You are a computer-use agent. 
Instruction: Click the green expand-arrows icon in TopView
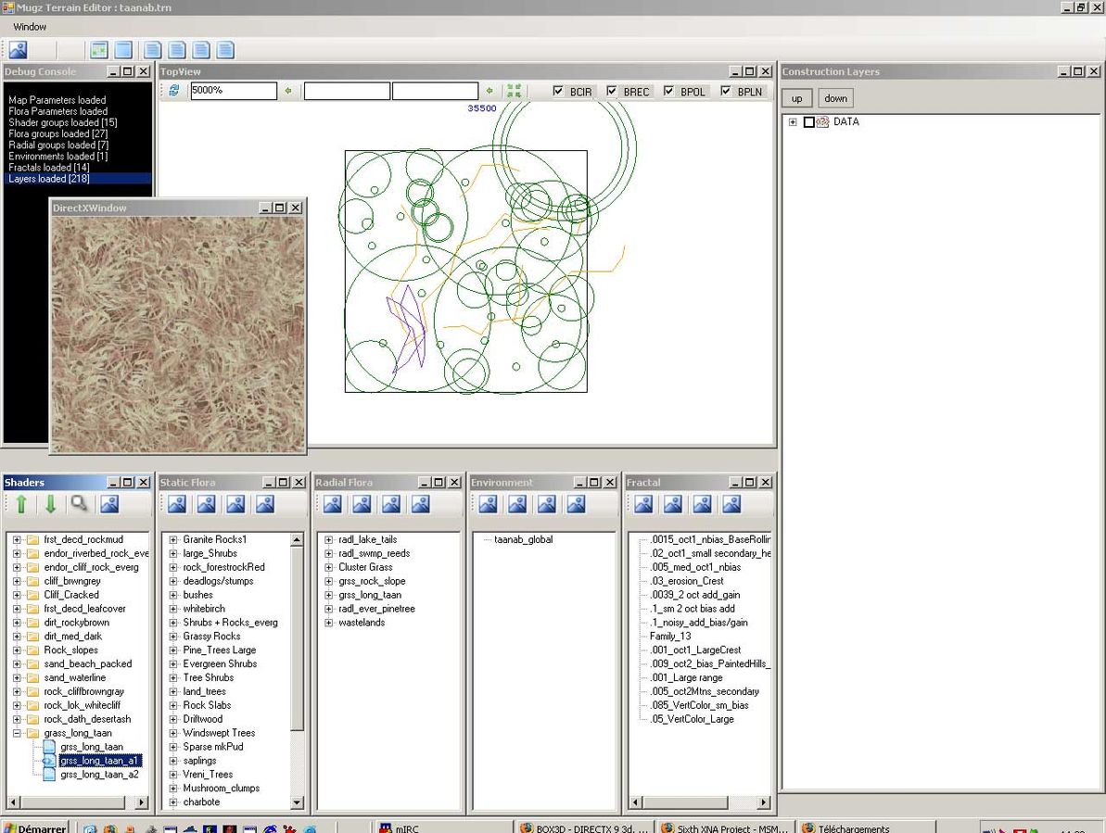(x=514, y=91)
